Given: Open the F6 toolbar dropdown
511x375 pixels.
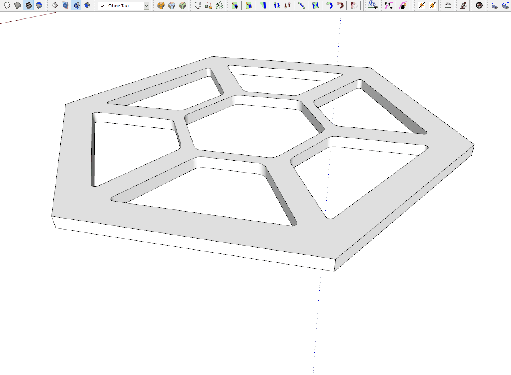Looking at the screenshot, I should tap(372, 5).
